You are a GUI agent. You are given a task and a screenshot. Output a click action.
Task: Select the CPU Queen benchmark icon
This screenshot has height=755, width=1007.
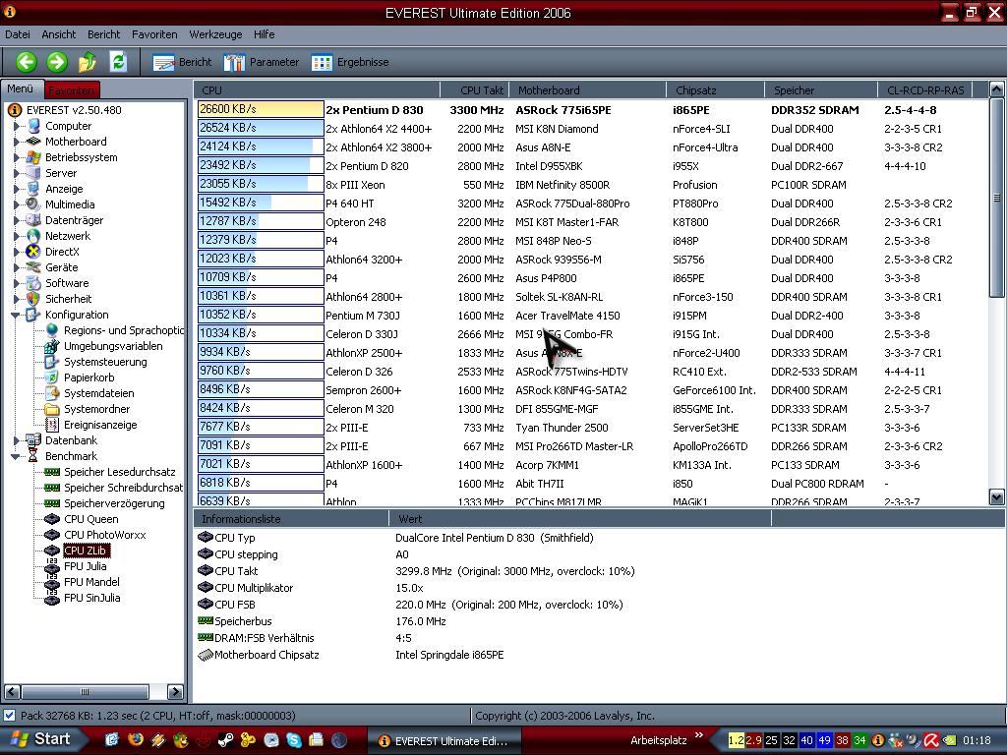coord(52,519)
